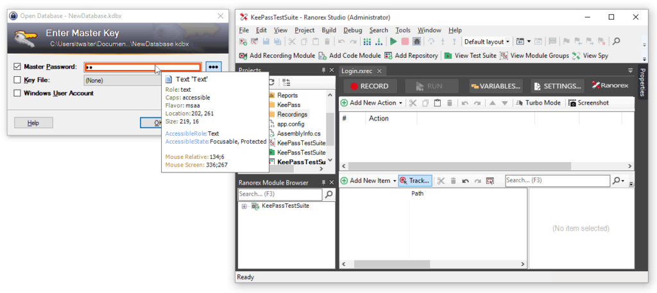This screenshot has height=293, width=657.
Task: Click the move-down triangle in action toolbar
Action: (x=504, y=103)
